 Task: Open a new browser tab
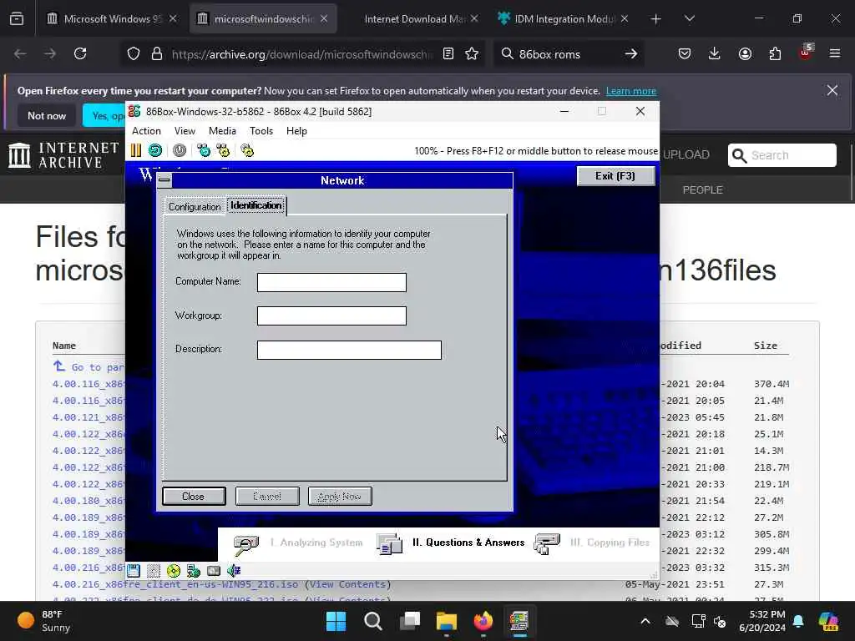pos(655,19)
